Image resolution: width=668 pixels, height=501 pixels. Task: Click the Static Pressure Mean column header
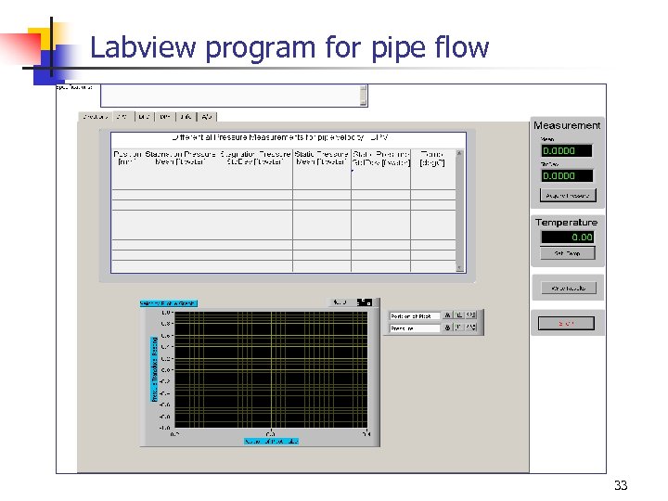(322, 158)
